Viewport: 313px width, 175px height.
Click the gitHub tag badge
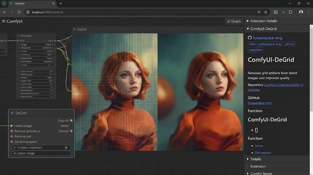tap(289, 44)
